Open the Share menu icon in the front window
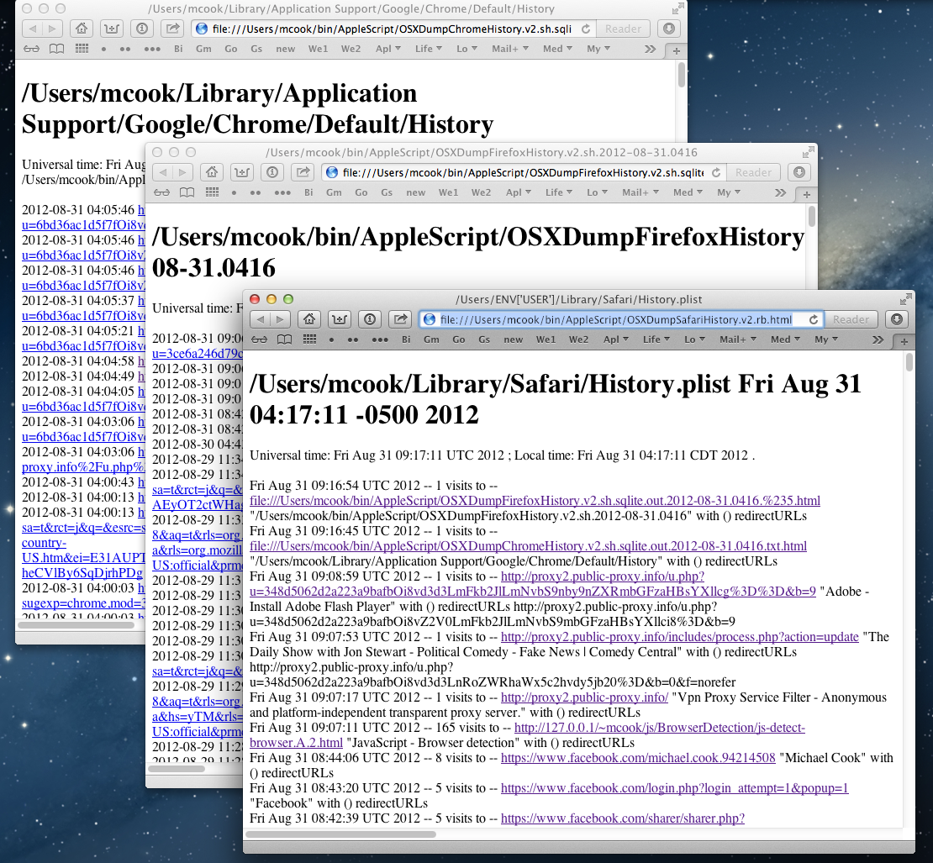 pos(399,319)
